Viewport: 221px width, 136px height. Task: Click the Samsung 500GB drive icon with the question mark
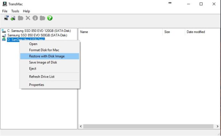[4, 35]
